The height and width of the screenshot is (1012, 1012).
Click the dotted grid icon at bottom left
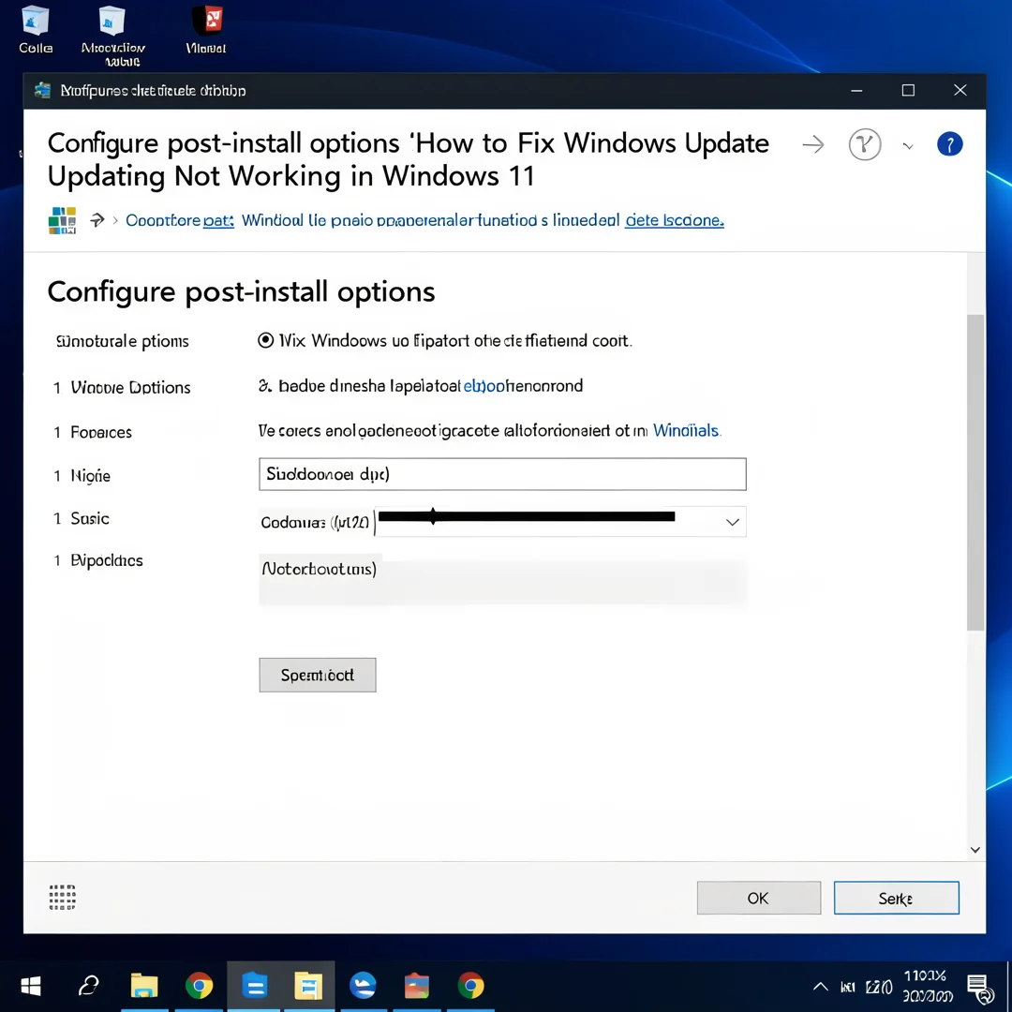click(x=63, y=897)
